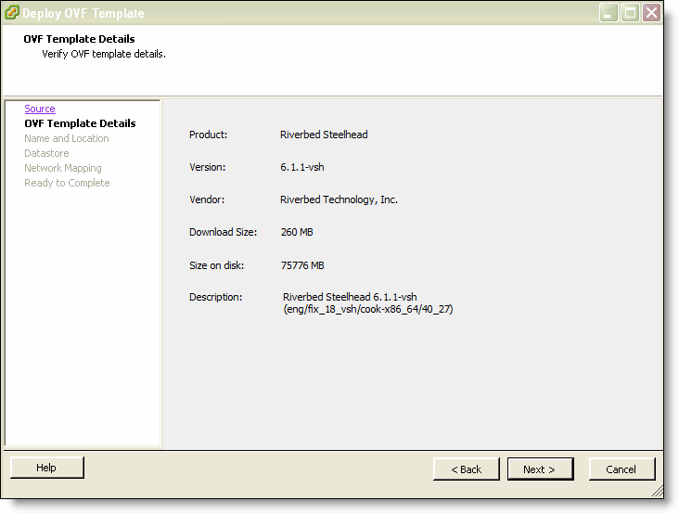Image resolution: width=679 pixels, height=514 pixels.
Task: Click the OVF Template Details page heading
Action: pyautogui.click(x=79, y=39)
